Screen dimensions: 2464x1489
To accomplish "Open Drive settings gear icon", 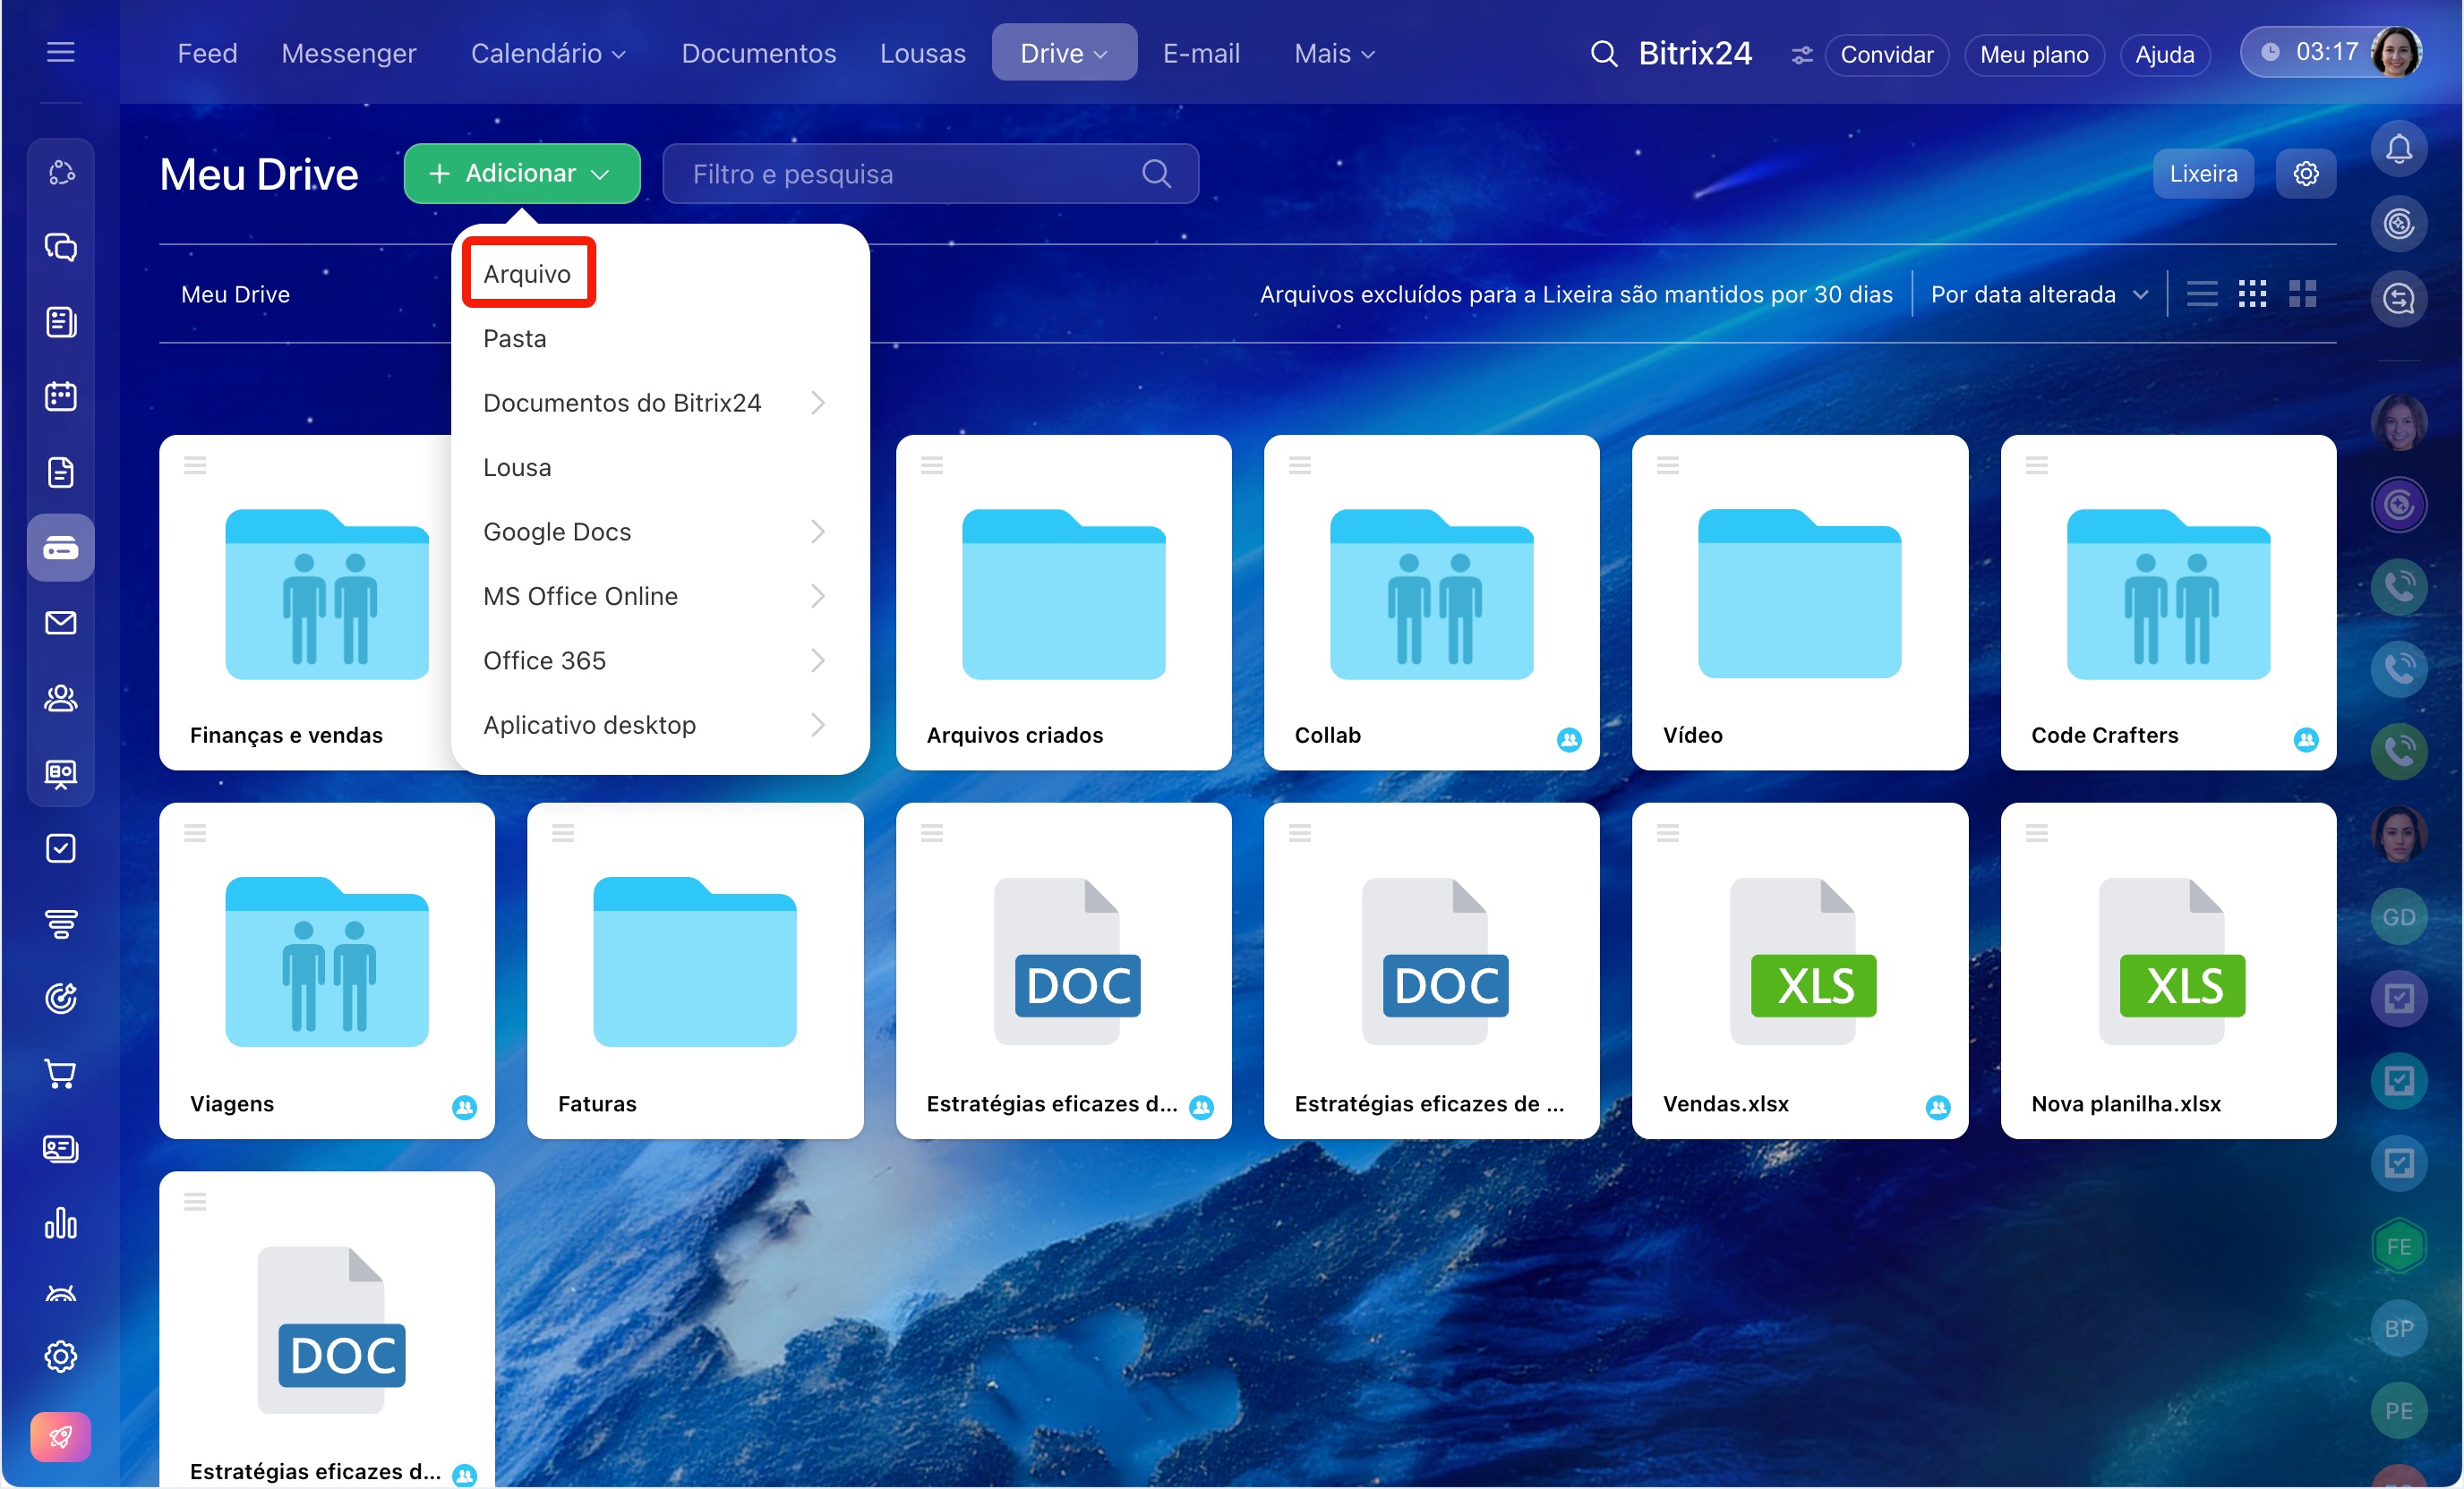I will click(x=2305, y=174).
